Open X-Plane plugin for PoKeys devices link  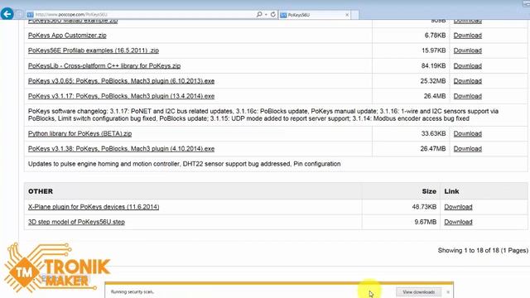(x=94, y=207)
